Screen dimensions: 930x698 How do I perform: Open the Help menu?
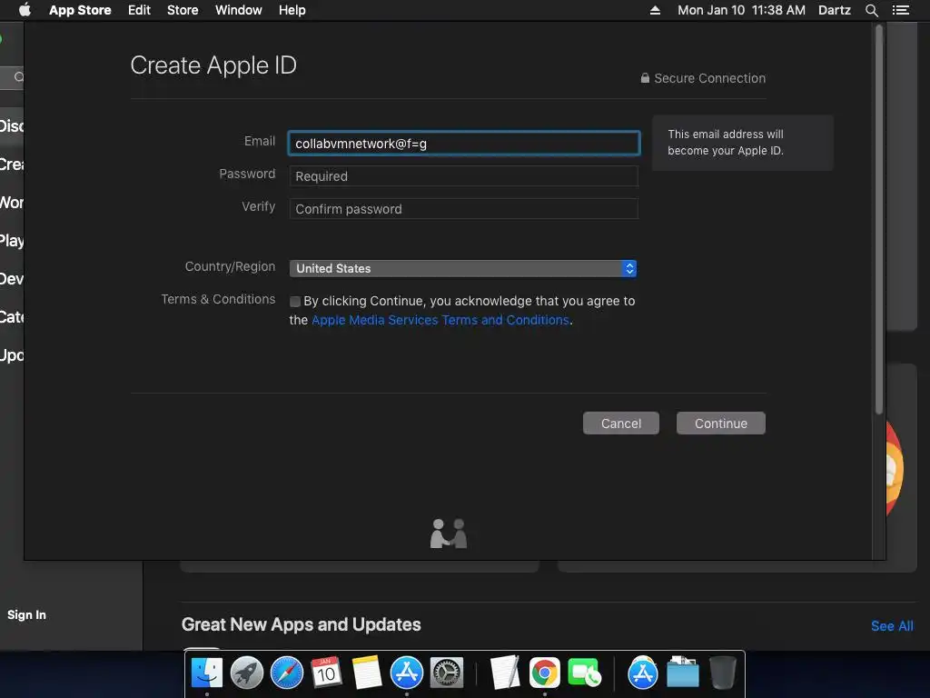[292, 10]
